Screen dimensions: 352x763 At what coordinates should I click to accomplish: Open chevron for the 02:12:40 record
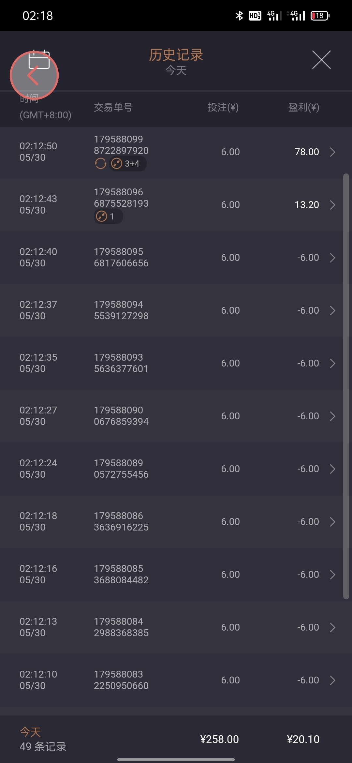(x=332, y=258)
